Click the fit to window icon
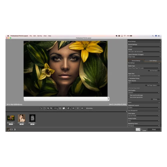Viewport: 167px width, 167px height. point(60,108)
